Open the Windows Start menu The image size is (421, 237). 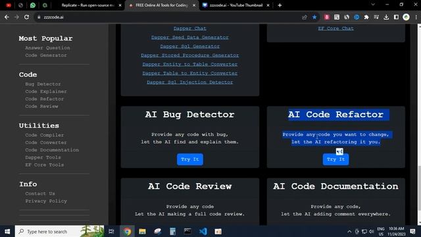[7, 231]
